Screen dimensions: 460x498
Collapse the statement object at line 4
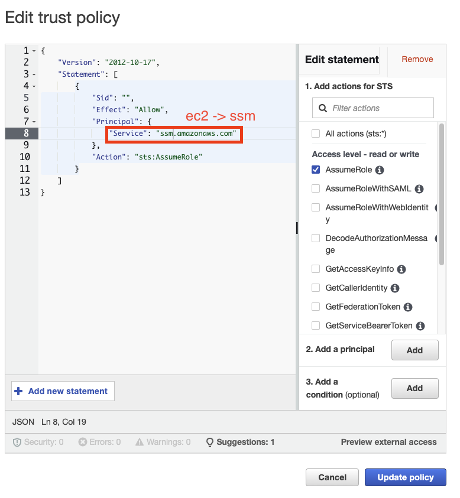34,86
